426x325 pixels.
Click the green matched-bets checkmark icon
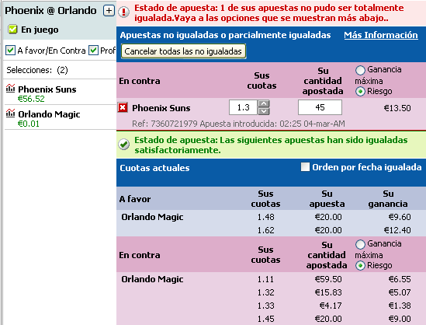pyautogui.click(x=124, y=145)
